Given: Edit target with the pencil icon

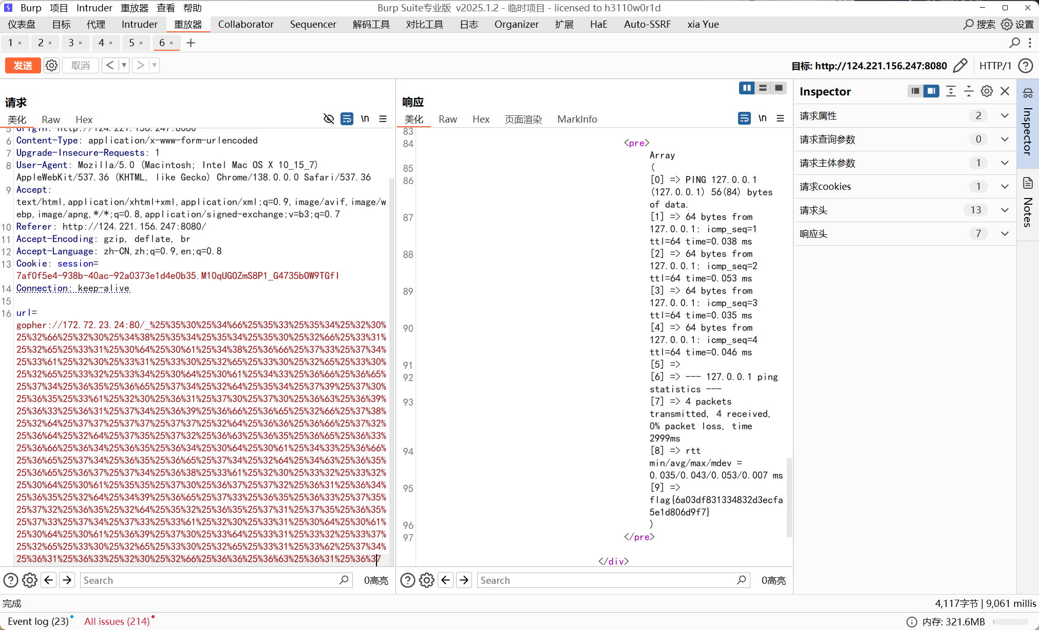Looking at the screenshot, I should tap(959, 65).
